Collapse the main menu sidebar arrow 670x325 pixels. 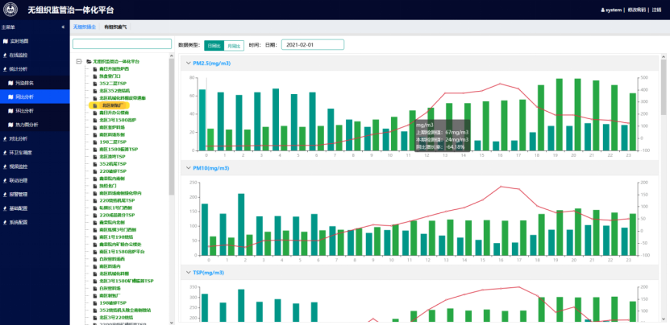click(63, 27)
